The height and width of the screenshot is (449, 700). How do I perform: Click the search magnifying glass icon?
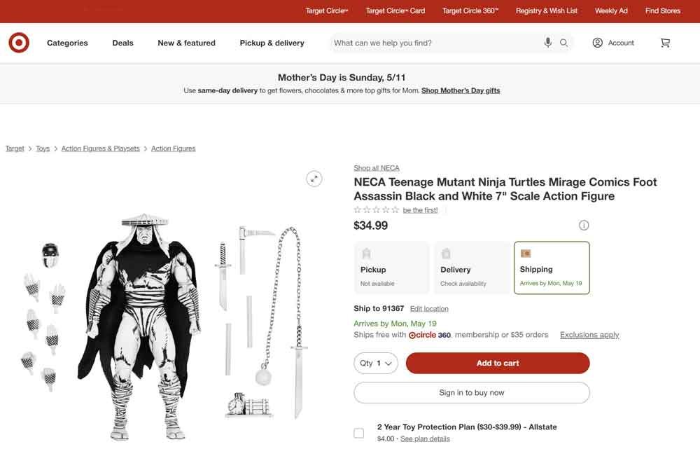[563, 43]
